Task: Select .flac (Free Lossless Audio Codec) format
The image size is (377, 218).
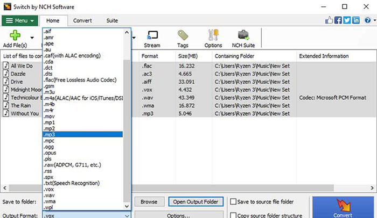Action: 83,80
